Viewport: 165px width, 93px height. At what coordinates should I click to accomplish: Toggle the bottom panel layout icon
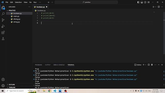click(142, 2)
